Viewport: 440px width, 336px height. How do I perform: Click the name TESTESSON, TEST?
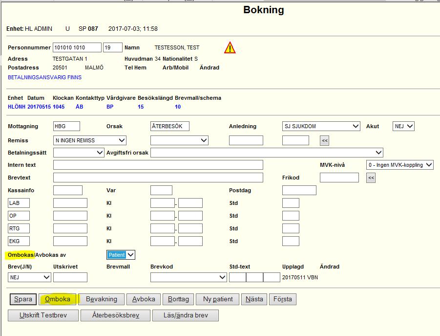[177, 48]
